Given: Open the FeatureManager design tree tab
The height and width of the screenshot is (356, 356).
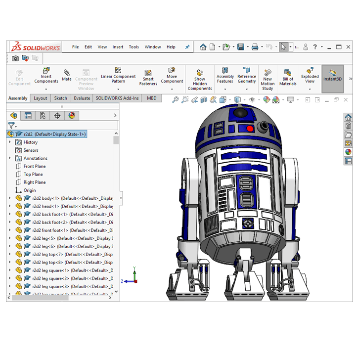Looking at the screenshot, I should click(x=13, y=116).
